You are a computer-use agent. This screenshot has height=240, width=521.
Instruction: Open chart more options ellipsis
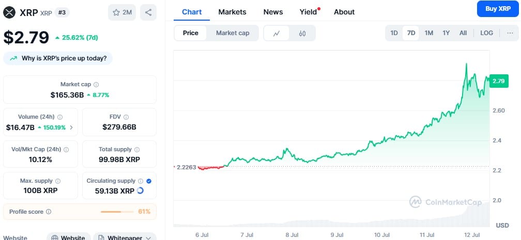click(510, 33)
